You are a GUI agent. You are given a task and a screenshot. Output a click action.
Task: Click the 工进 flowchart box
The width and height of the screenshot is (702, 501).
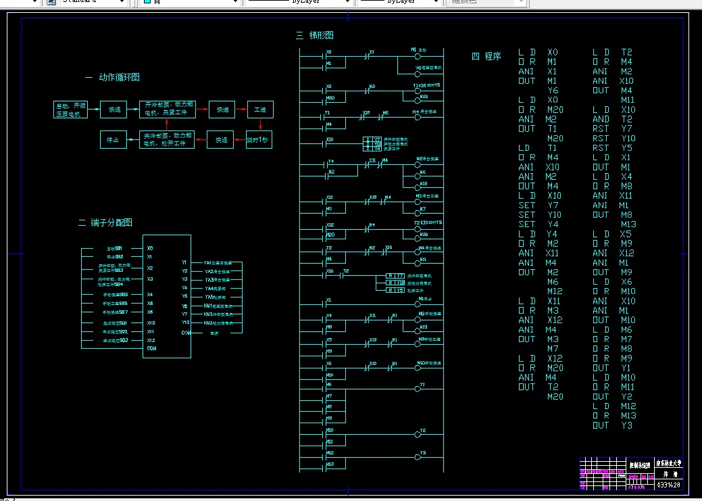point(260,110)
